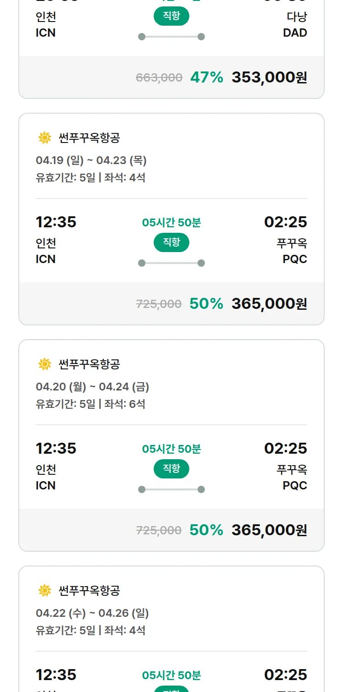343x692 pixels.
Task: Select the 353,000원 Da Nang fare
Action: click(x=269, y=77)
